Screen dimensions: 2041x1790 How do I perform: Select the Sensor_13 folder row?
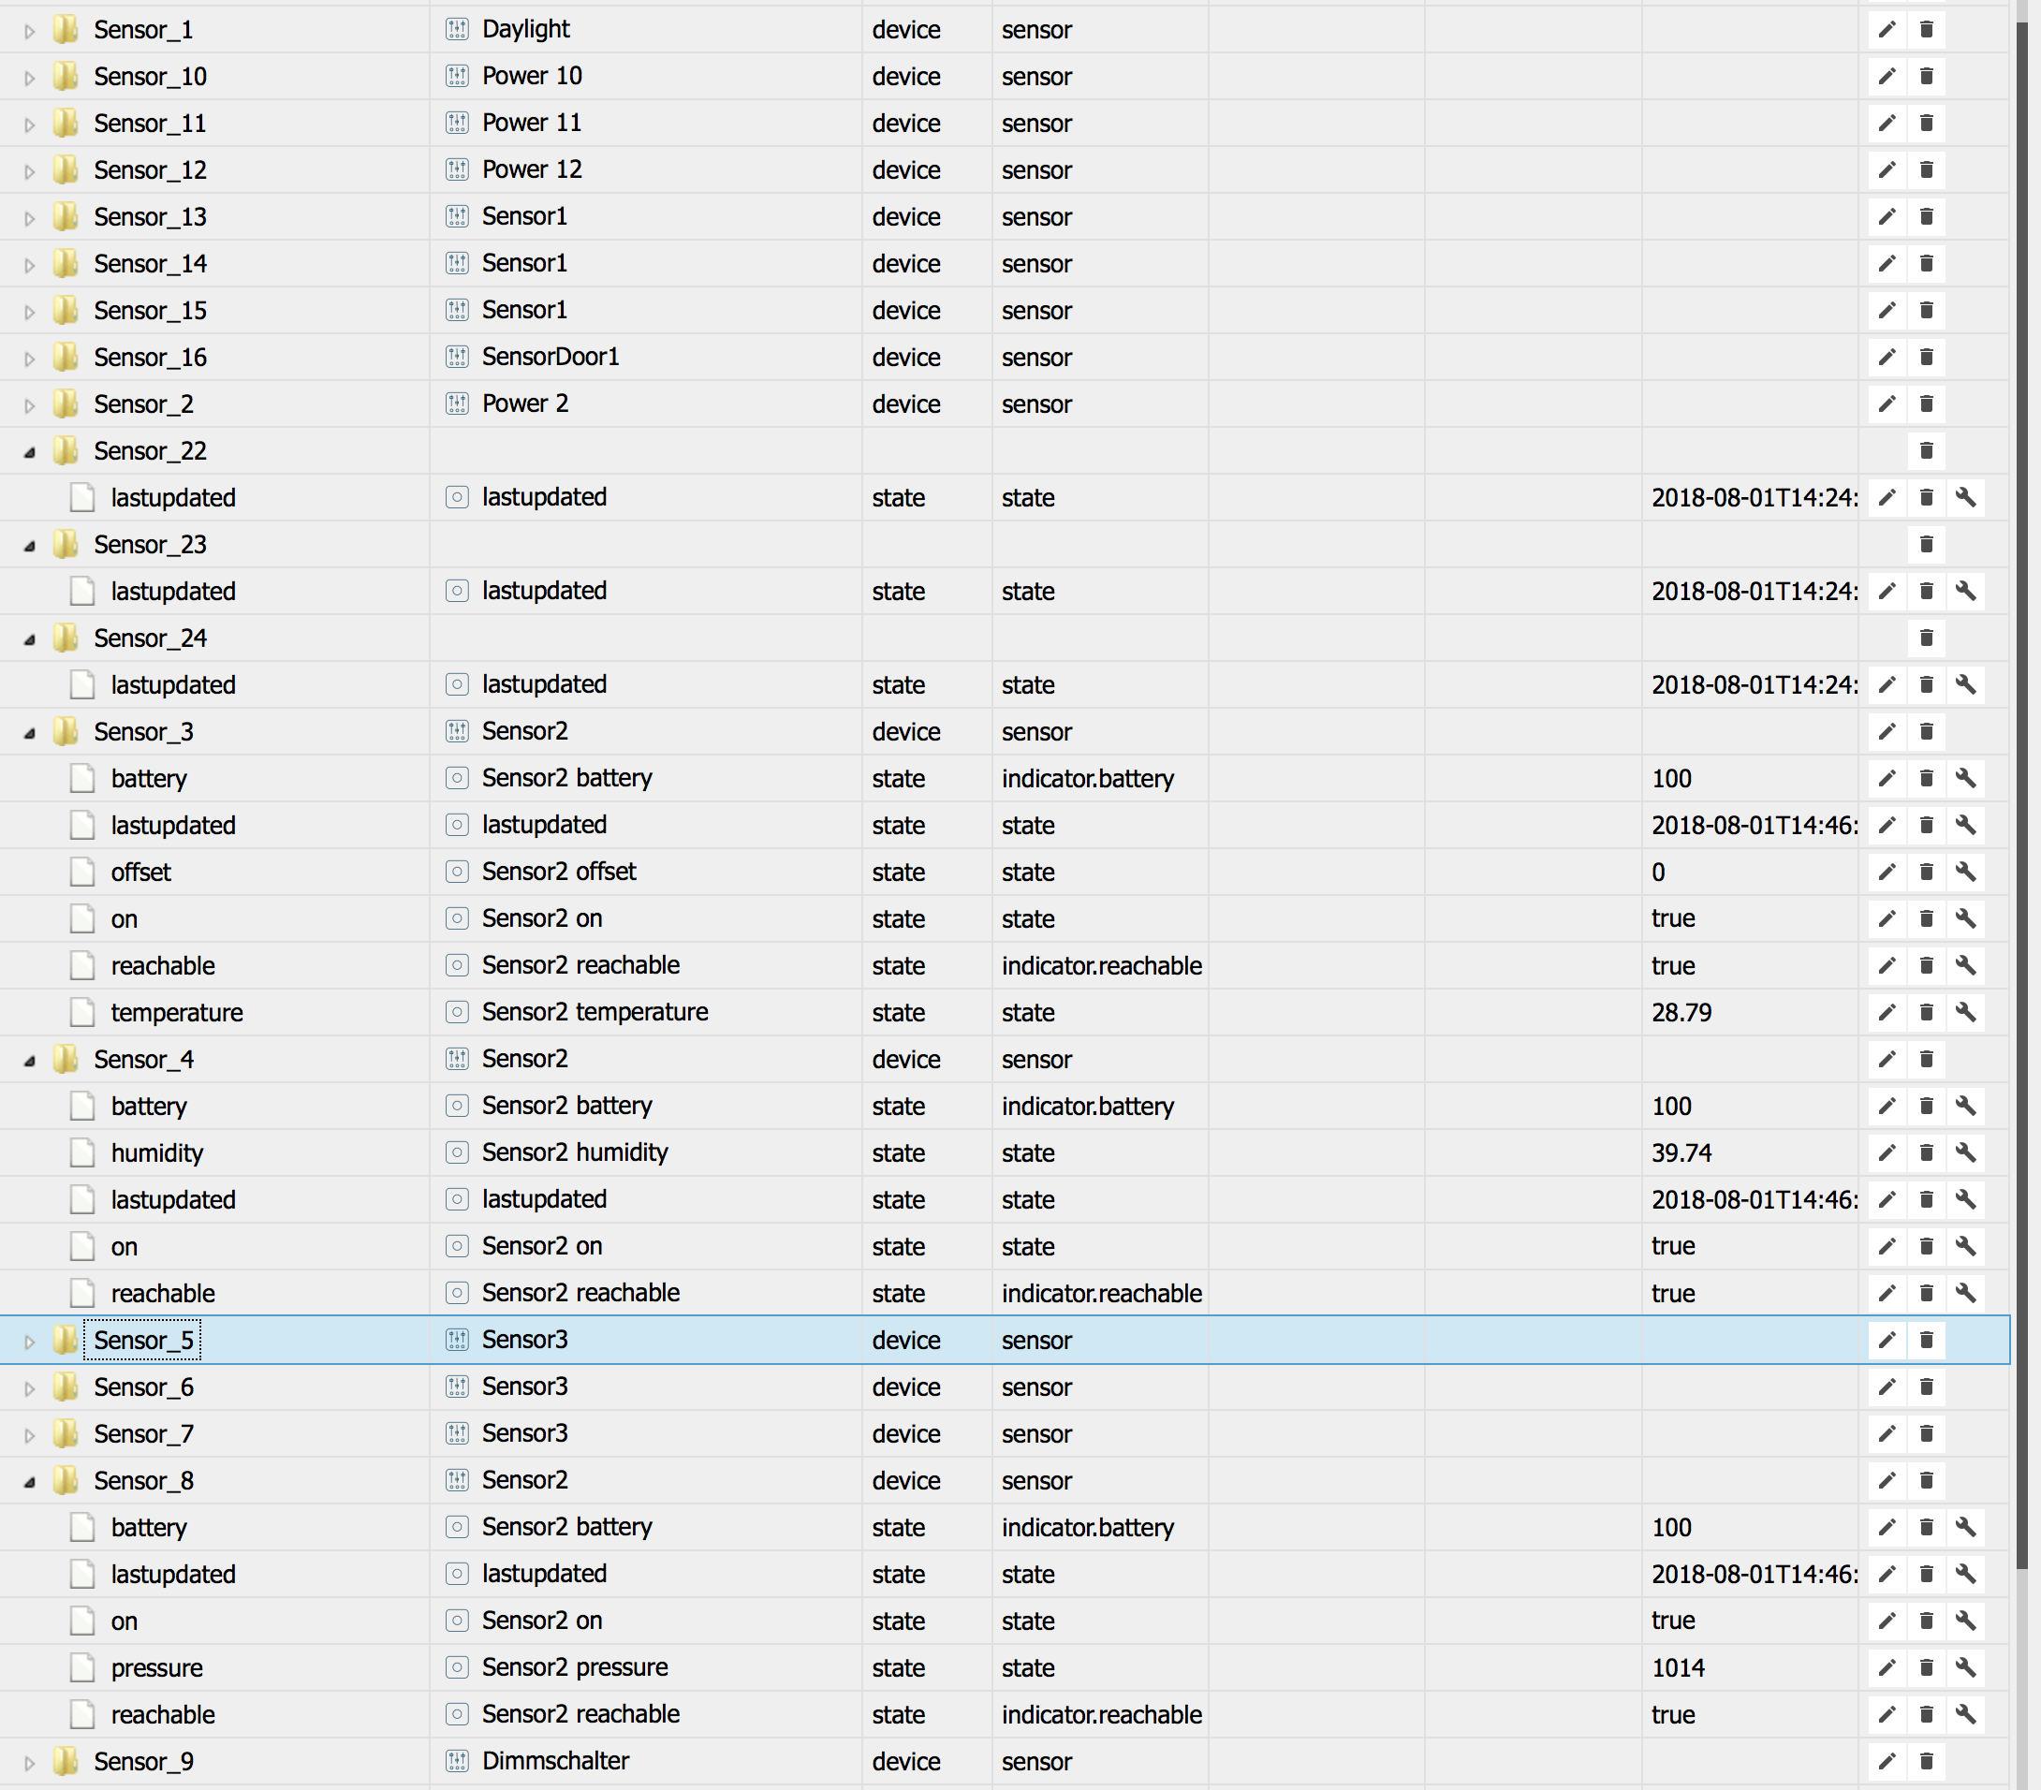pyautogui.click(x=150, y=217)
